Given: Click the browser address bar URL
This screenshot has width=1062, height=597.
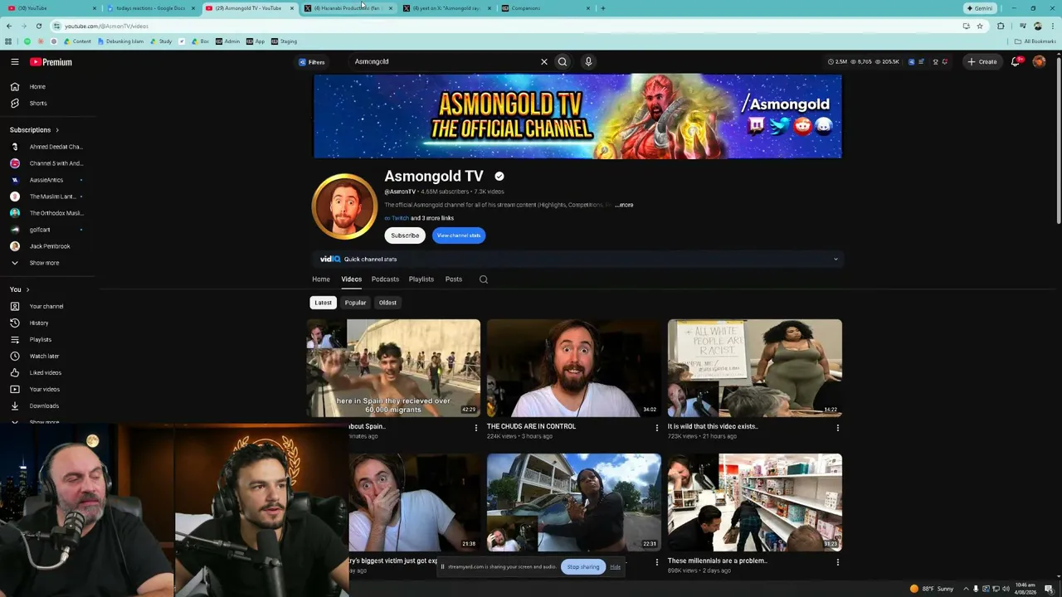Looking at the screenshot, I should pyautogui.click(x=106, y=26).
